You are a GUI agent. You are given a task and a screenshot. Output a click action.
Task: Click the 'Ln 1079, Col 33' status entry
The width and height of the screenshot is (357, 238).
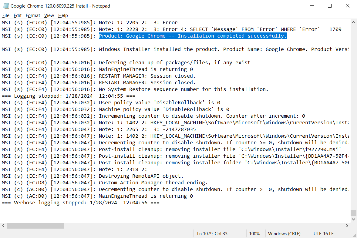pyautogui.click(x=212, y=234)
